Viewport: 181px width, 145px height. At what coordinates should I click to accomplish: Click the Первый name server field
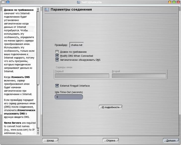pyautogui.click(x=82, y=76)
